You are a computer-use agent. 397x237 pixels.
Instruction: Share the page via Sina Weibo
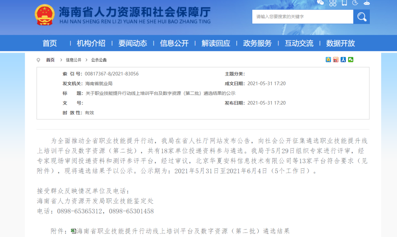(x=336, y=60)
